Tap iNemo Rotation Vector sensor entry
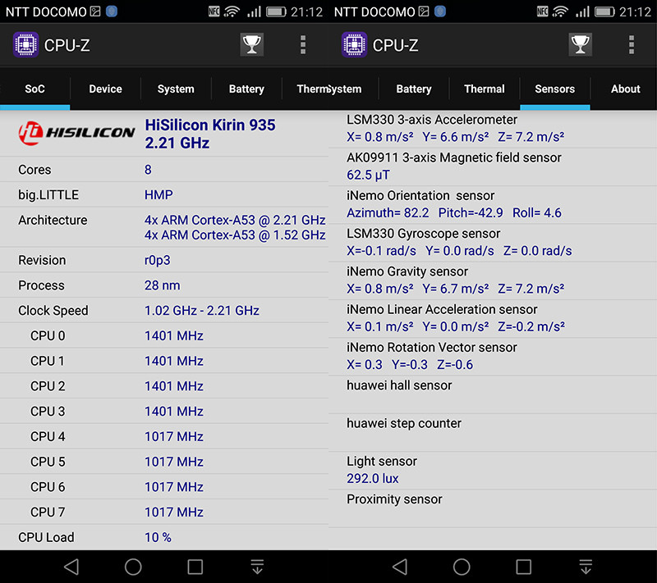Image resolution: width=657 pixels, height=583 pixels. (493, 357)
